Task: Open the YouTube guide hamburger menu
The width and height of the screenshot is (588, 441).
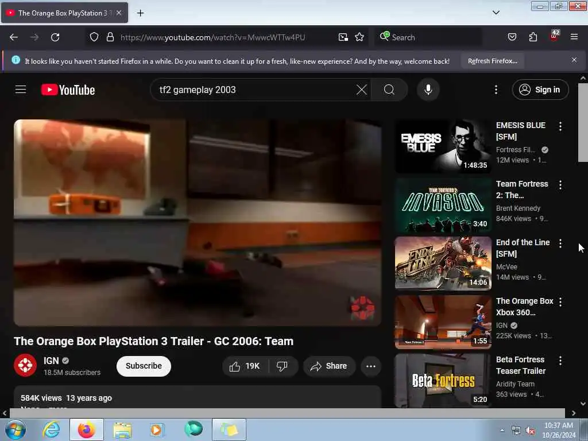Action: pyautogui.click(x=21, y=90)
